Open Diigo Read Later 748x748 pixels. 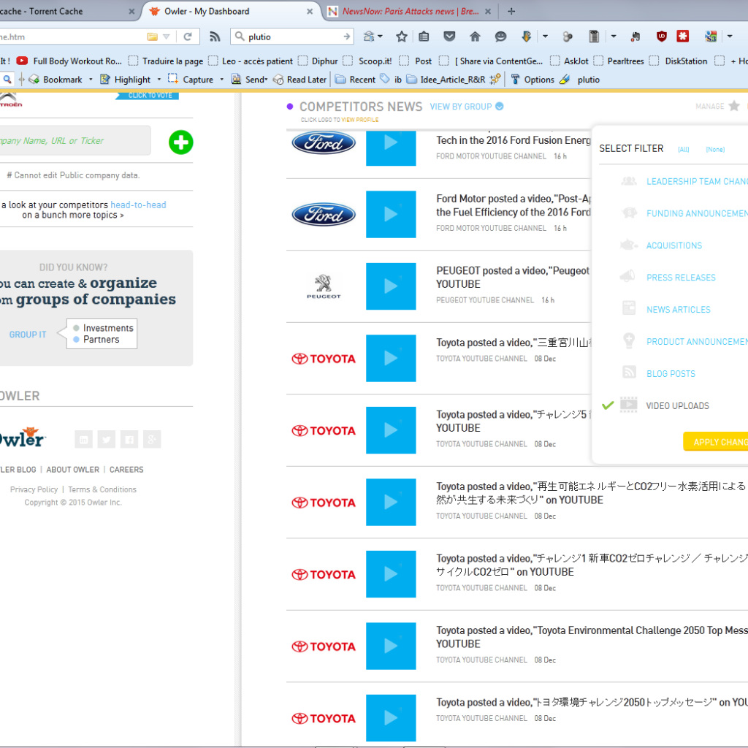[300, 80]
